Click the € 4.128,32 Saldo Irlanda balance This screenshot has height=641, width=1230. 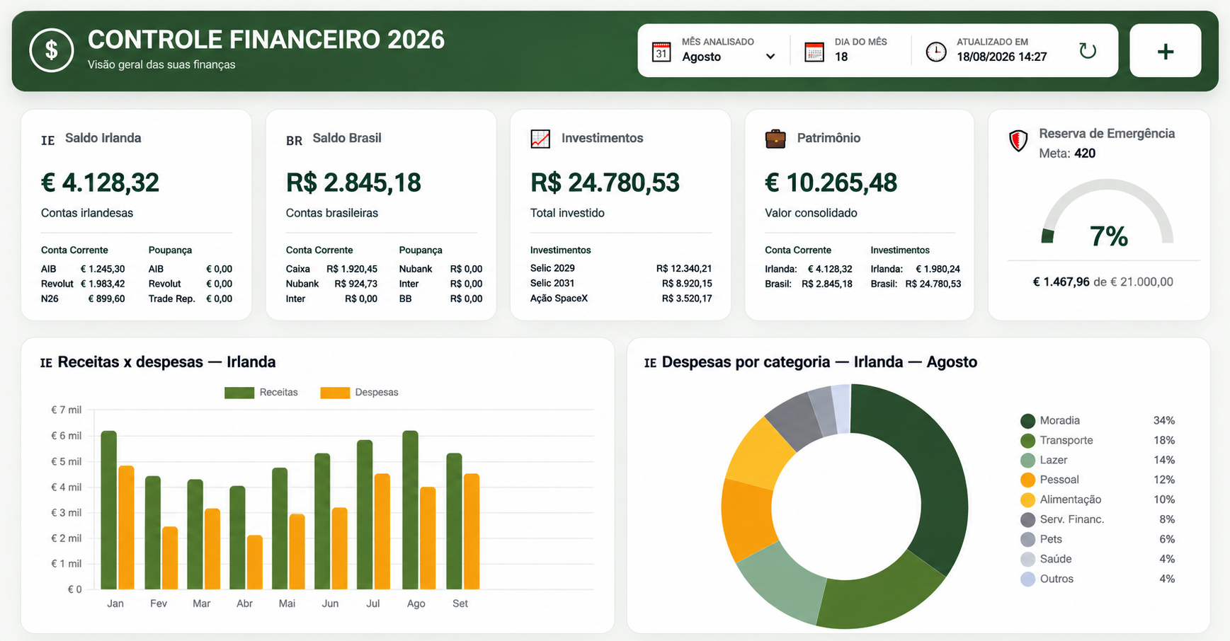[100, 183]
